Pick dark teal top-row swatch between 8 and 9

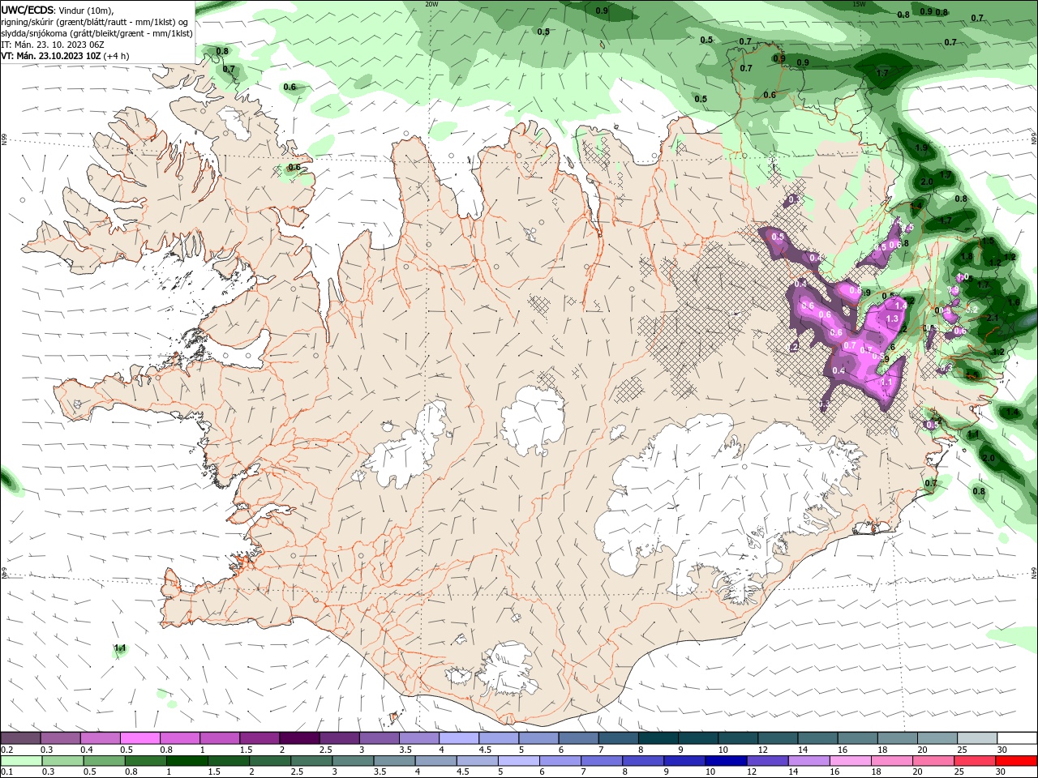pyautogui.click(x=658, y=738)
